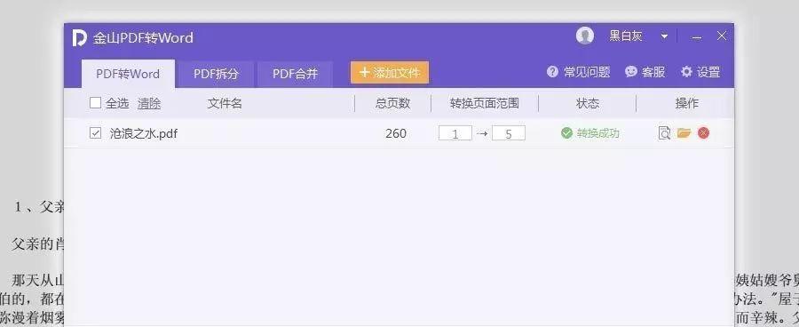Switch to the PDF拆分 tab

coord(216,74)
